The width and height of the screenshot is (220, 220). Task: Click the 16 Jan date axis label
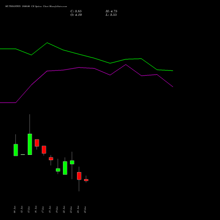[x=36, y=209]
